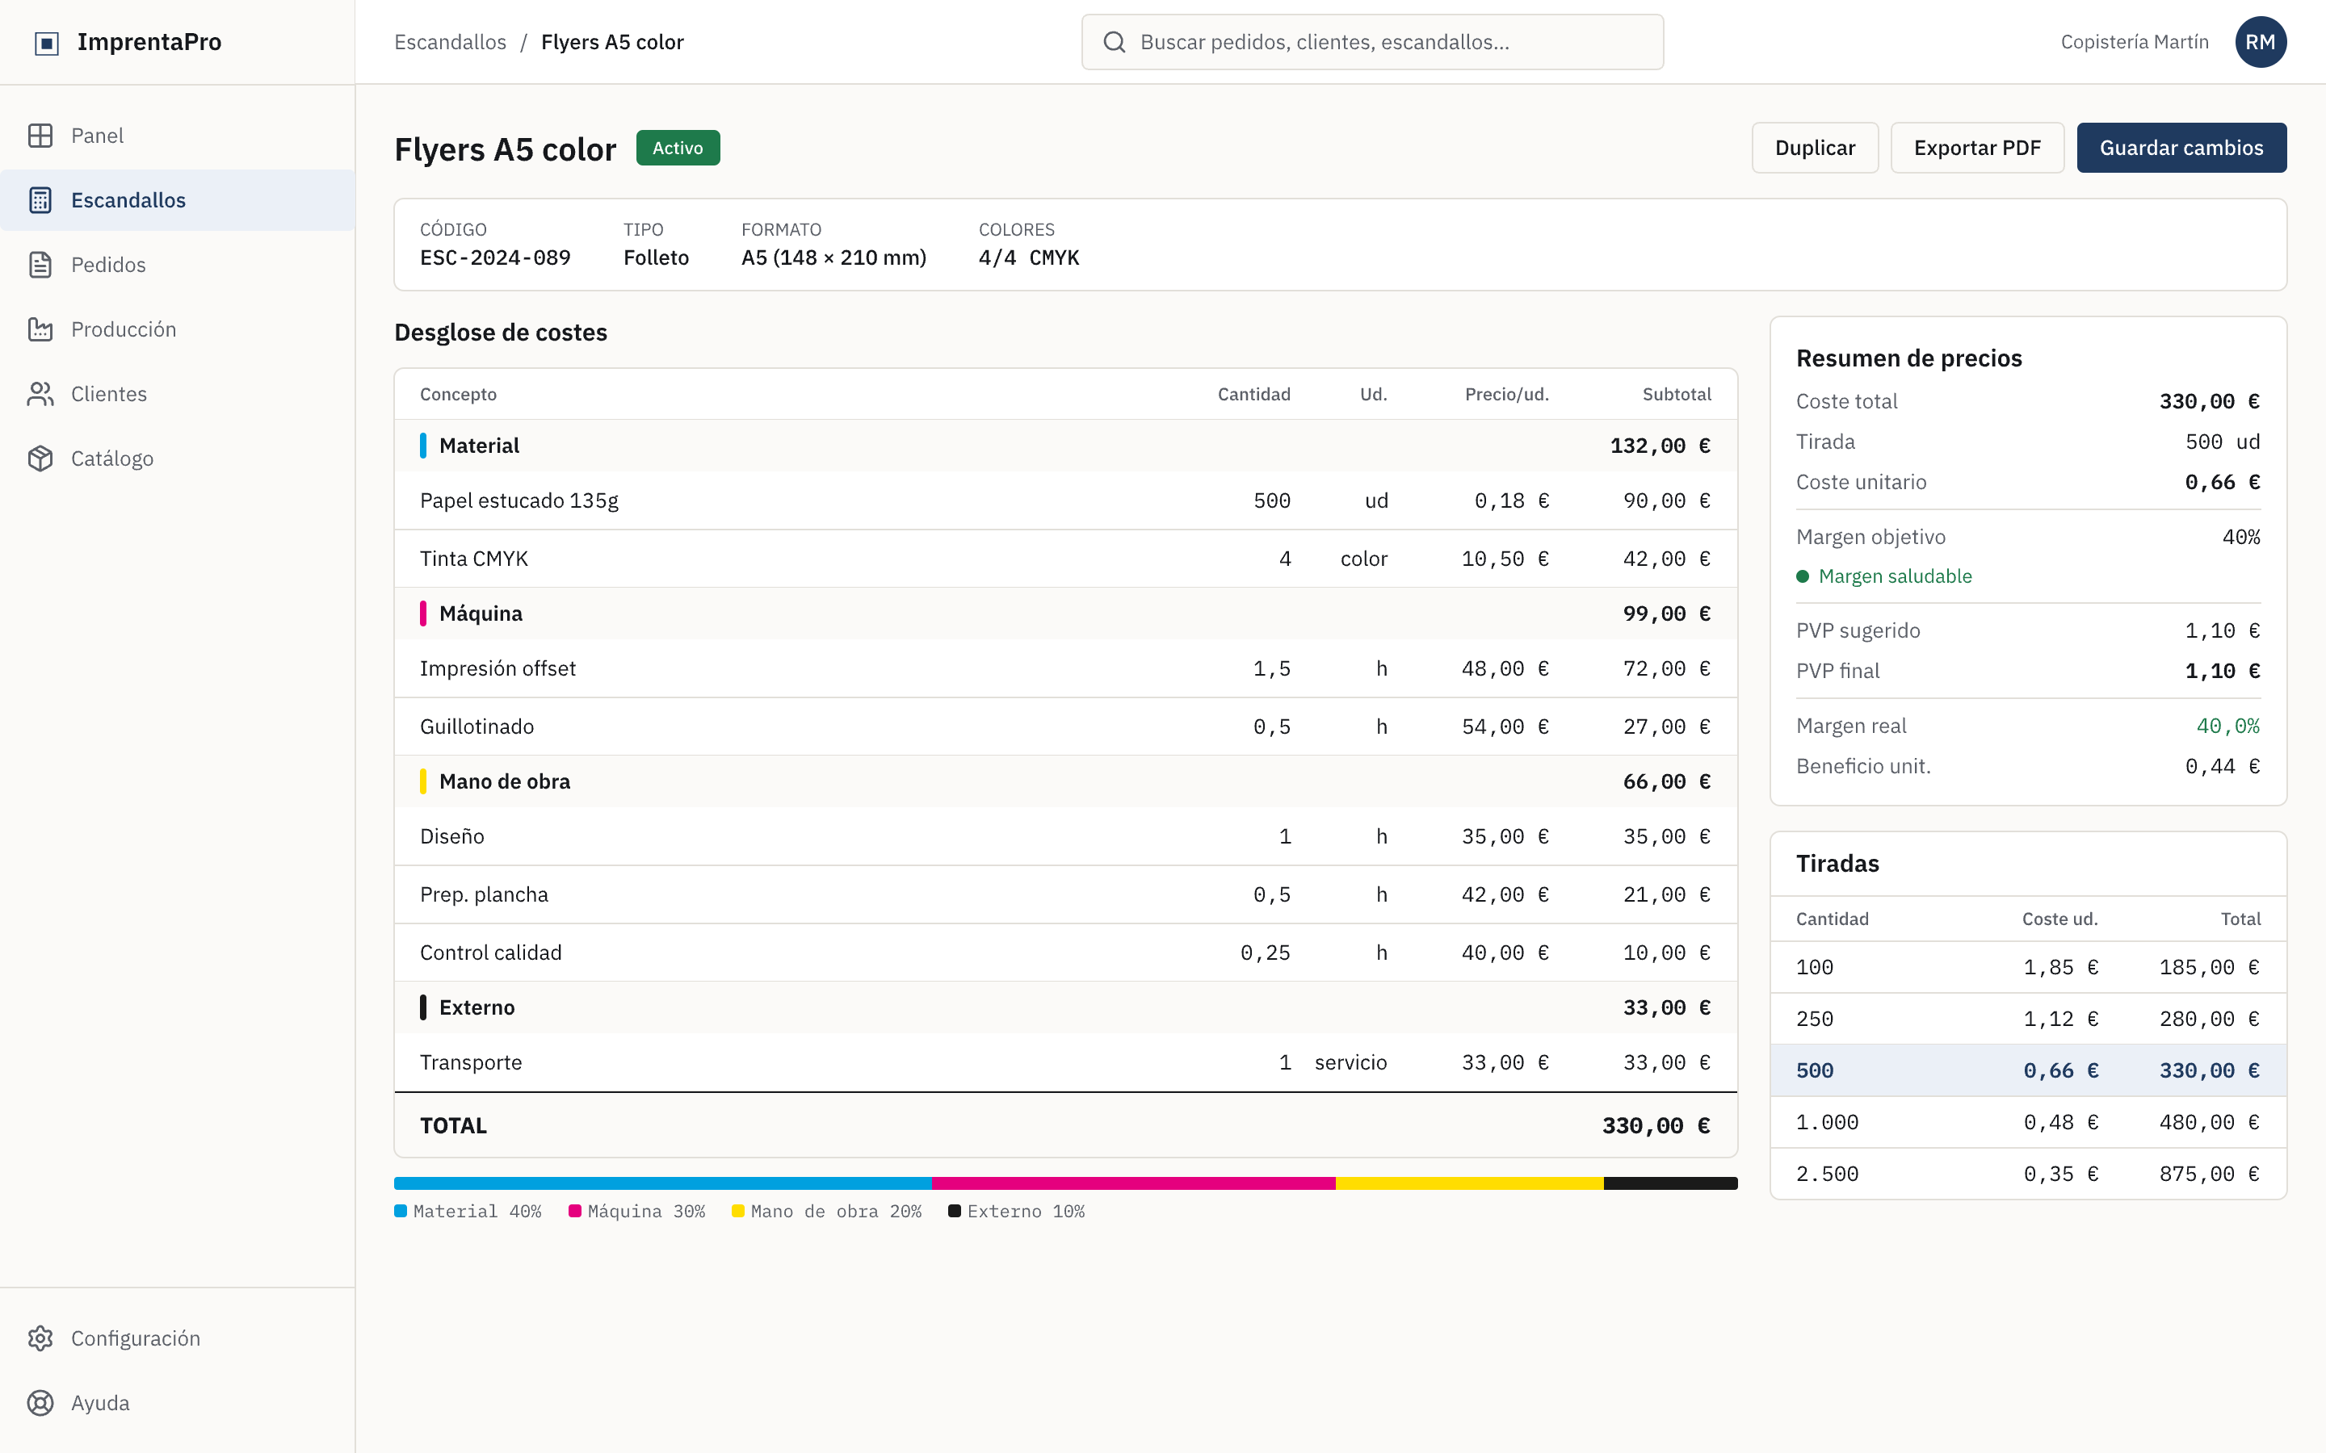Select the Máquina category row

(x=1066, y=613)
